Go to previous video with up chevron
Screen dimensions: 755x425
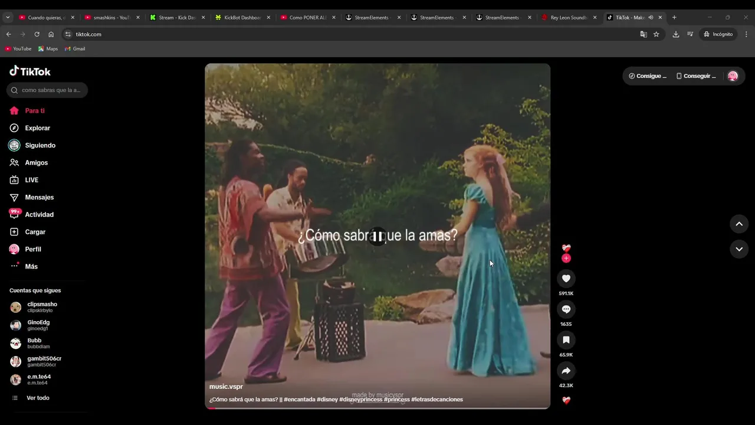pyautogui.click(x=739, y=224)
